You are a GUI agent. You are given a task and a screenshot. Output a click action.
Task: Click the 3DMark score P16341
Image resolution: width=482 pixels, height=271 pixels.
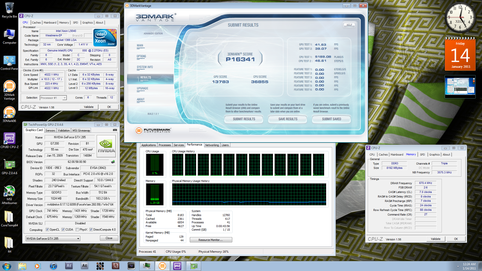(240, 59)
